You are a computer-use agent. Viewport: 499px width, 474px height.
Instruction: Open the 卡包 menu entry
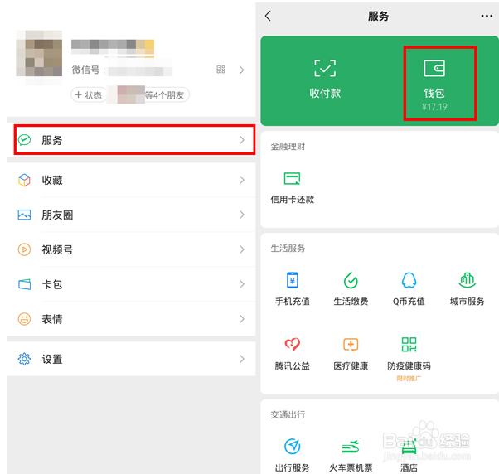pos(131,284)
